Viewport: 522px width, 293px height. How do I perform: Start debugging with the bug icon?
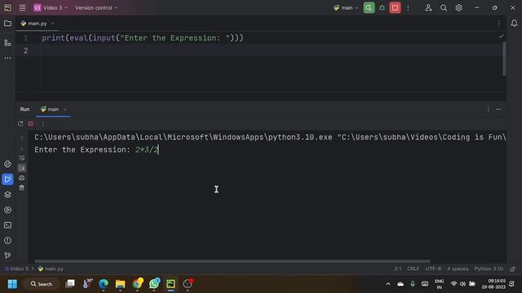tap(383, 7)
